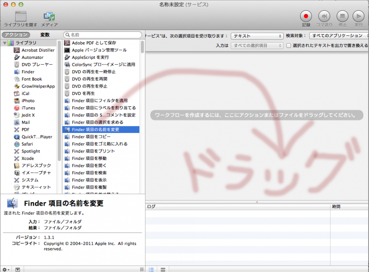The width and height of the screenshot is (369, 272).
Task: Open the Media (メディア) browser icon
Action: 49,16
